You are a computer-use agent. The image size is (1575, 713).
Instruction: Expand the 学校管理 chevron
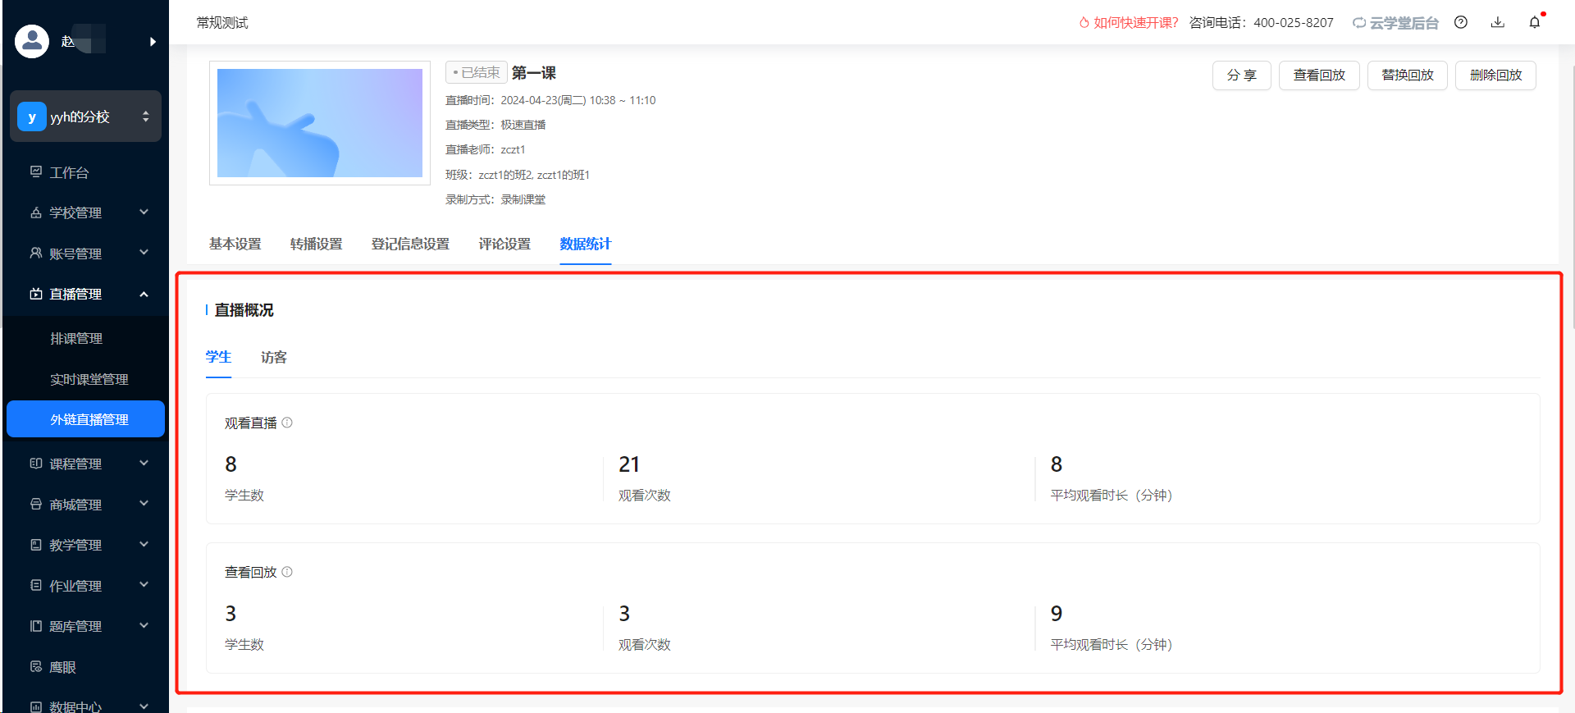144,212
